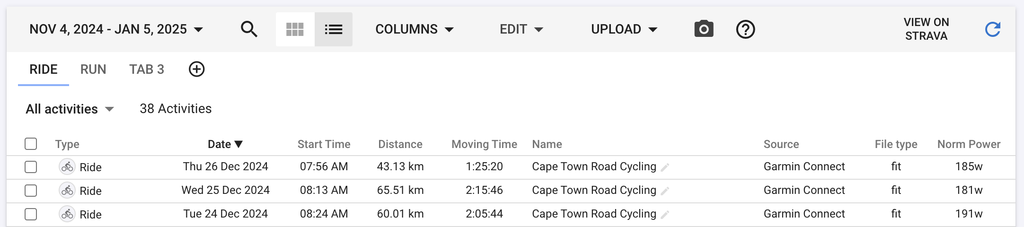Expand the COLUMNS dropdown
Image resolution: width=1024 pixels, height=227 pixels.
tap(415, 29)
